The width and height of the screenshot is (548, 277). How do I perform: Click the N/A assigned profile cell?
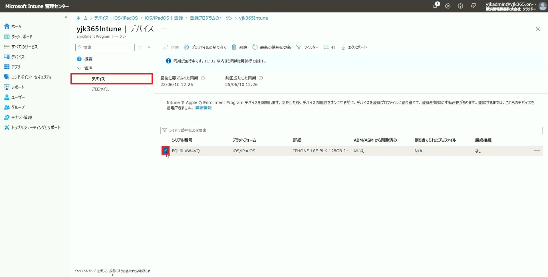pyautogui.click(x=418, y=151)
